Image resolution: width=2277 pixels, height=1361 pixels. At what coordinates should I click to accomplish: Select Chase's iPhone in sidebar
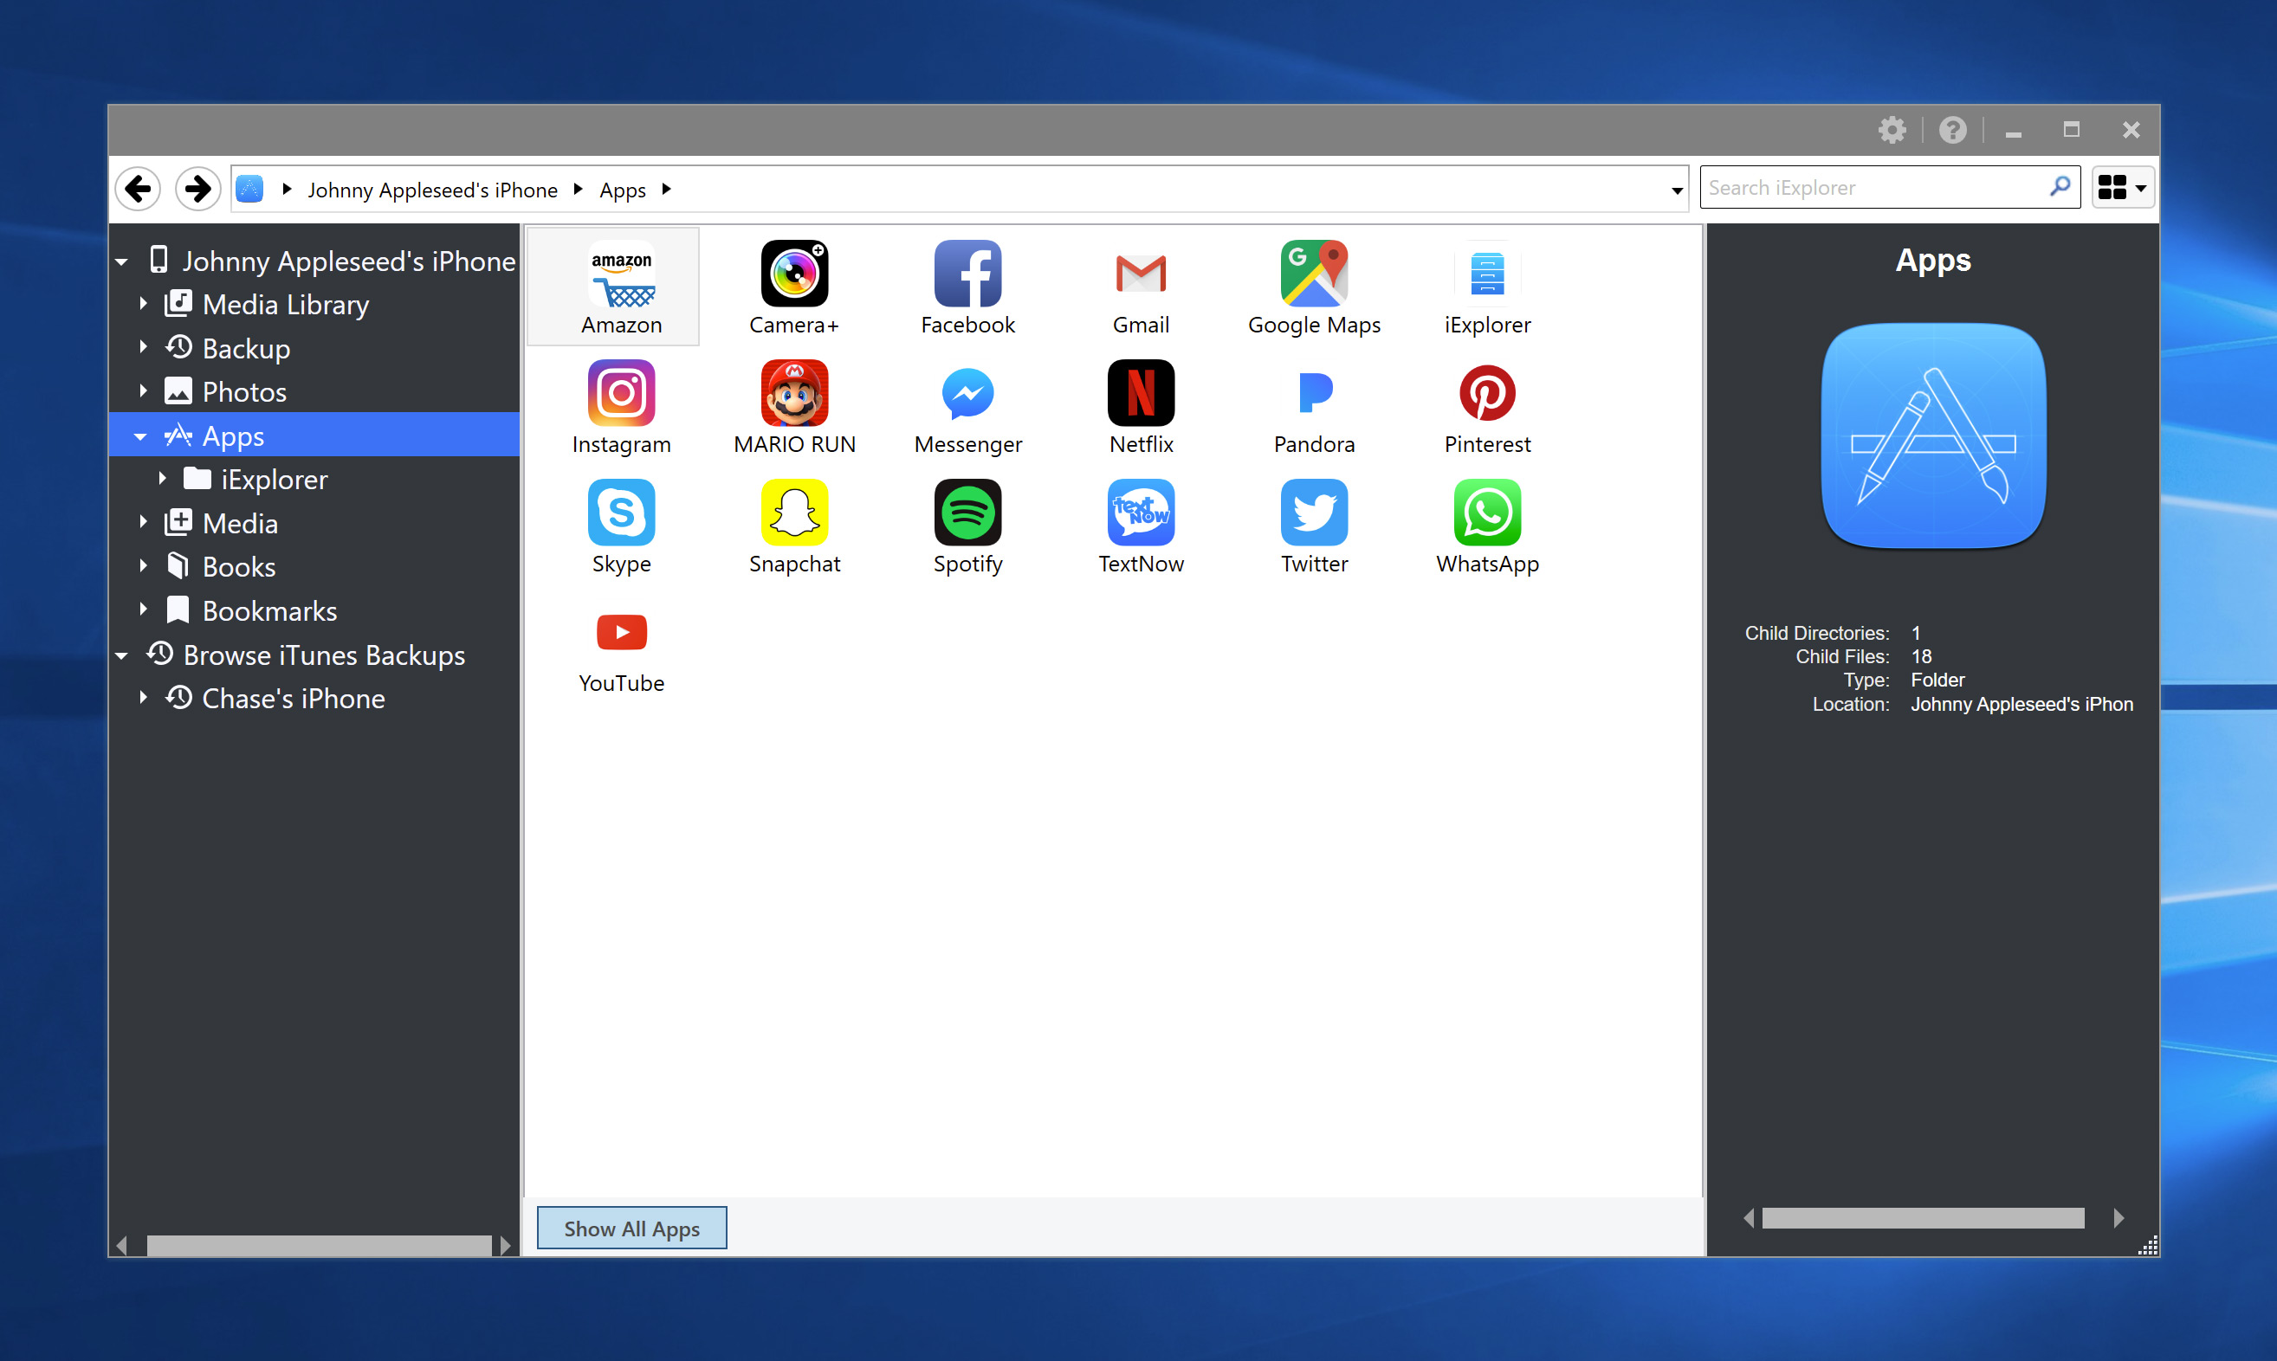tap(294, 699)
